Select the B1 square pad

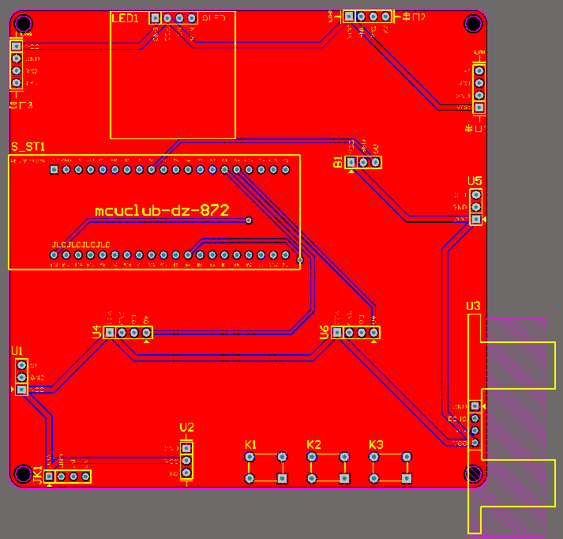tap(351, 163)
